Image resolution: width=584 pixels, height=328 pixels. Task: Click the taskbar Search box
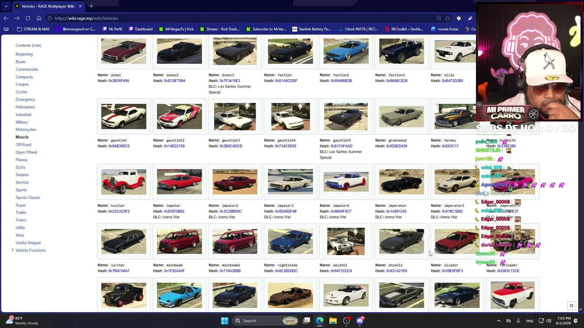[266, 321]
